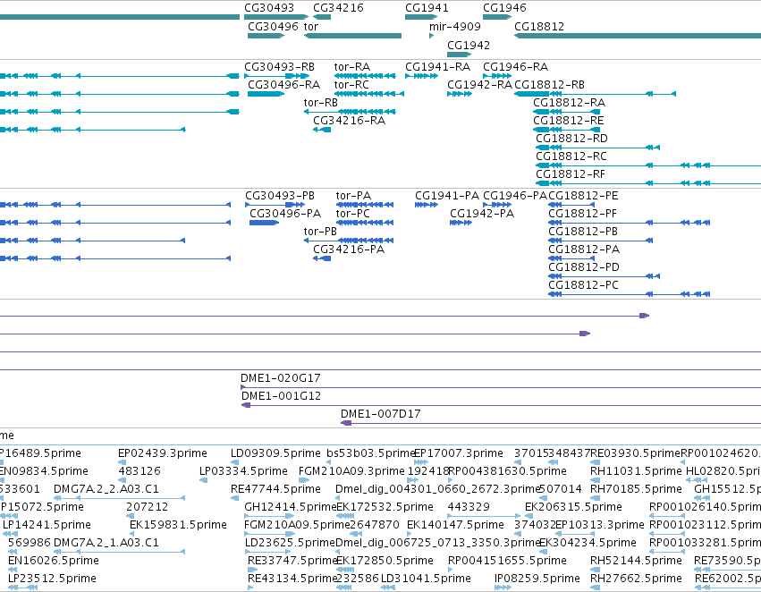Select protein CG30493-PB
The image size is (761, 592).
[280, 196]
